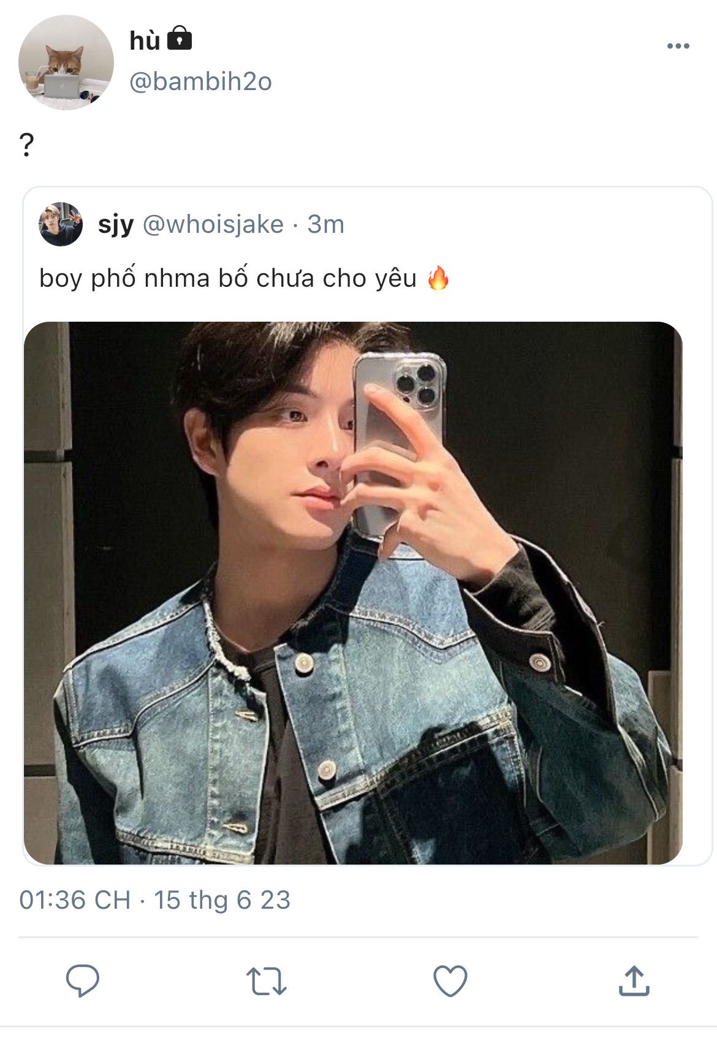Open the quoted tweet card header area
Image resolution: width=717 pixels, height=1038 pixels.
(x=368, y=224)
